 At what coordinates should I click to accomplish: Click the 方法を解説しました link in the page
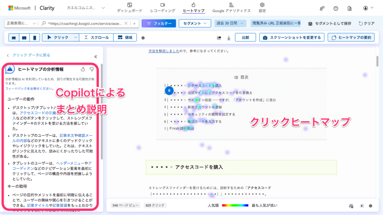pyautogui.click(x=164, y=51)
